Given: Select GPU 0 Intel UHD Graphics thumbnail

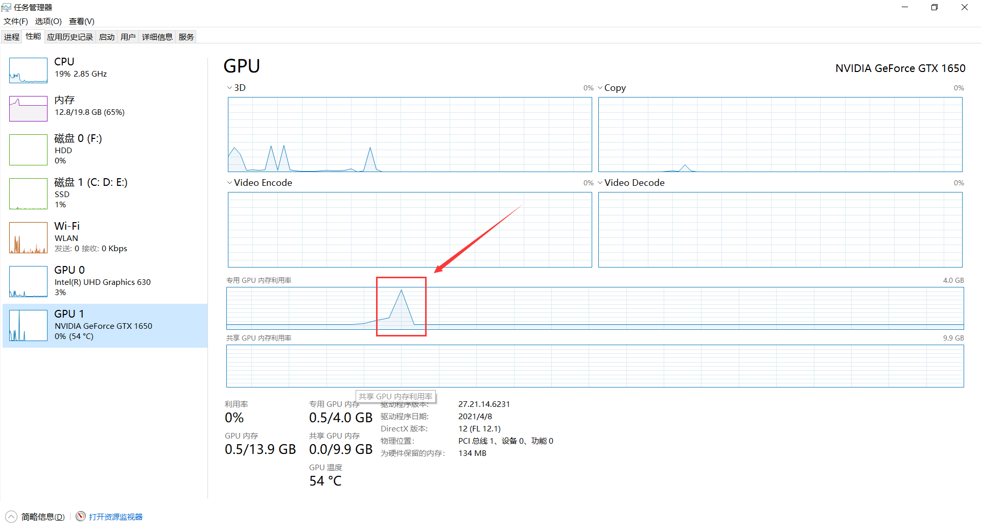Looking at the screenshot, I should [28, 281].
